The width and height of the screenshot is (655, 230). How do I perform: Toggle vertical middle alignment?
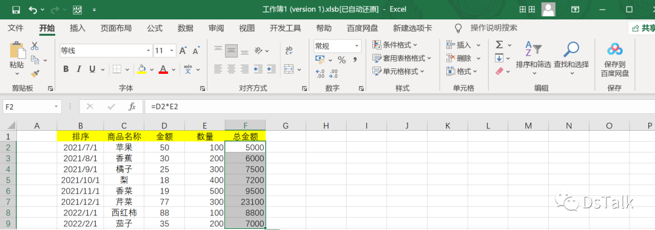231,50
